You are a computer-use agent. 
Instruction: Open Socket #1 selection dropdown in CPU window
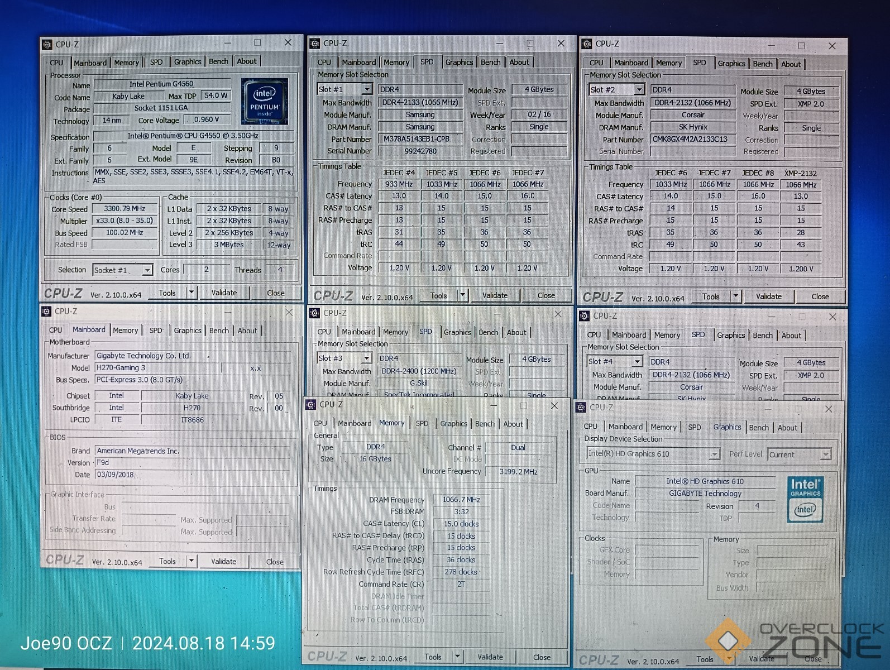click(x=147, y=270)
